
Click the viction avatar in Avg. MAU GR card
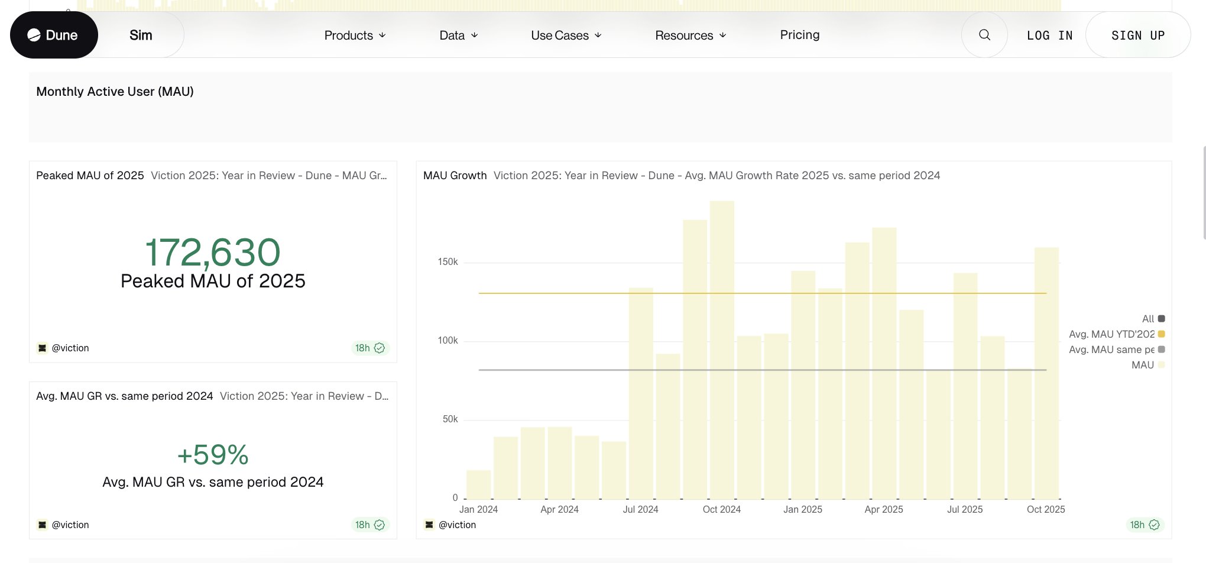pos(42,525)
